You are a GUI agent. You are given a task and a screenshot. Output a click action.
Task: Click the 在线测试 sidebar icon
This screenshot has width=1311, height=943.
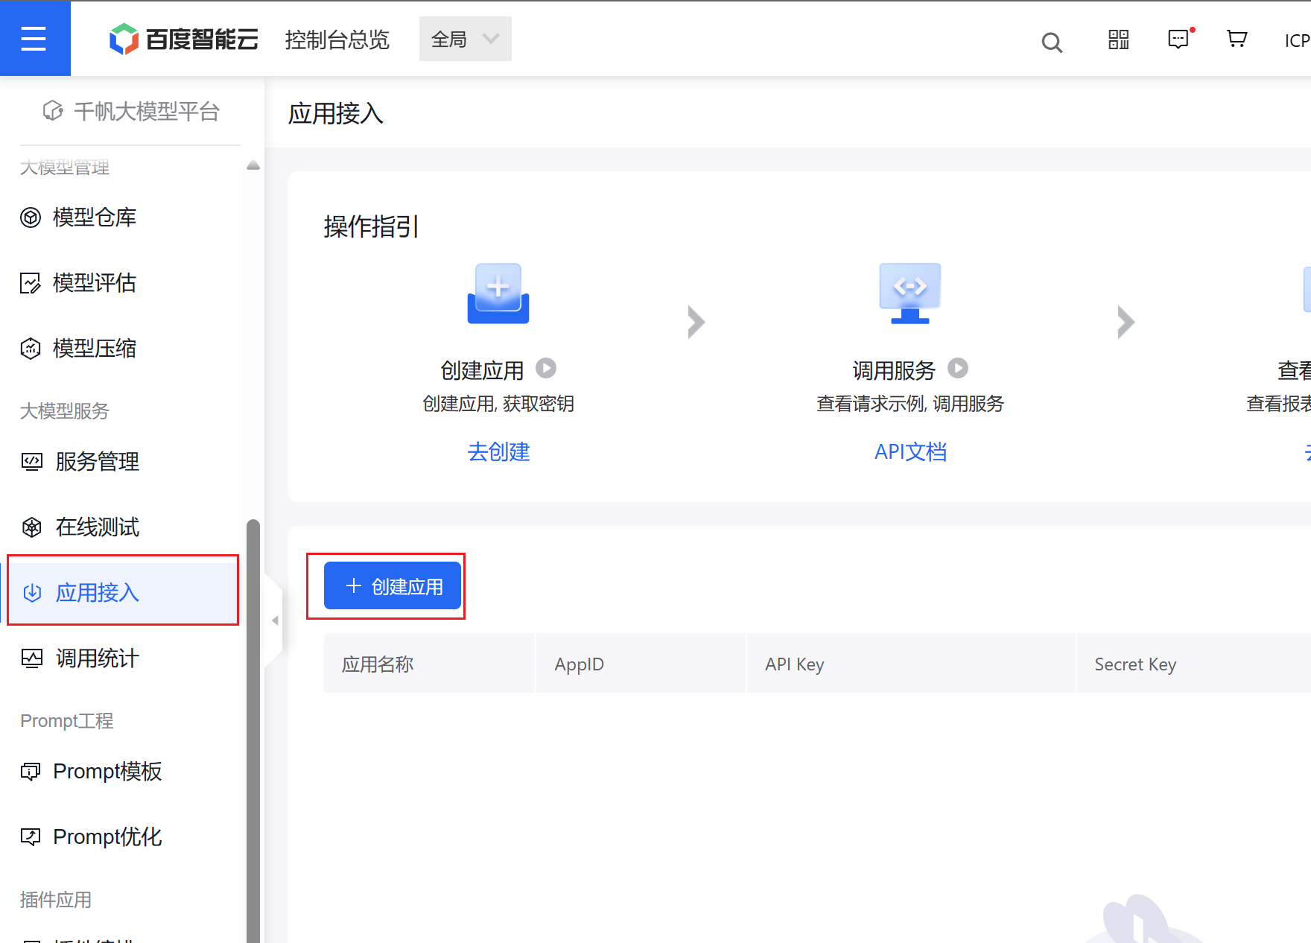(x=32, y=527)
